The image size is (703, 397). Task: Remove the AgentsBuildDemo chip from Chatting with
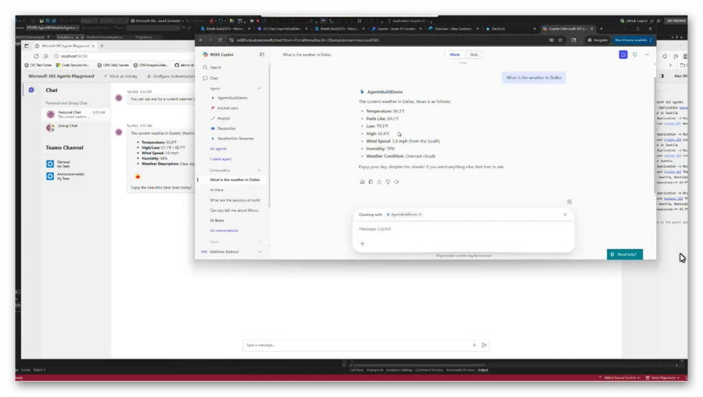click(x=420, y=215)
